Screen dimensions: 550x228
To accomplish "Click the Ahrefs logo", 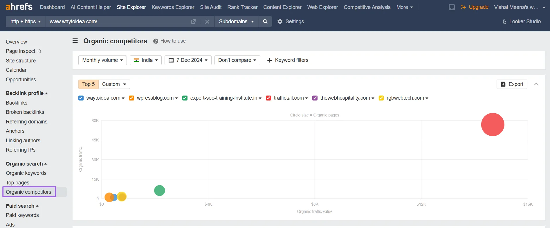I will click(x=19, y=7).
